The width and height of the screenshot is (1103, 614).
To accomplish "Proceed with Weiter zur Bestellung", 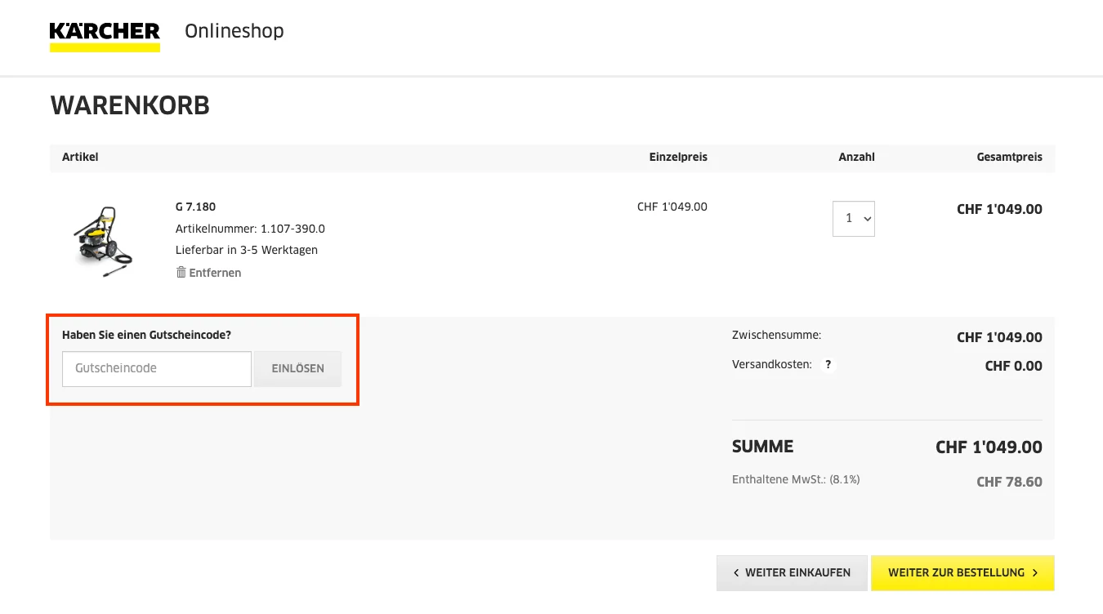I will coord(962,573).
